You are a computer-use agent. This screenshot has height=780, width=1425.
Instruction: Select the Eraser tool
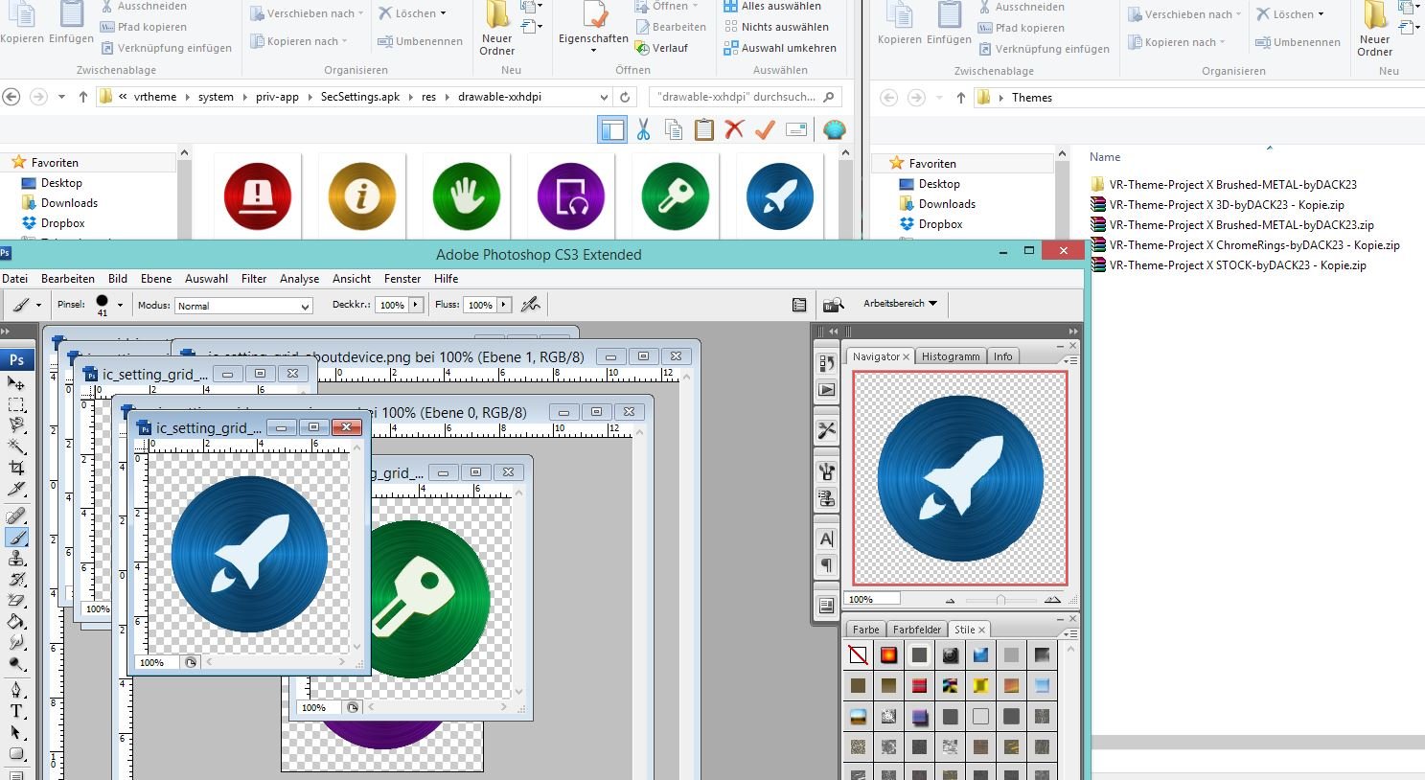16,601
